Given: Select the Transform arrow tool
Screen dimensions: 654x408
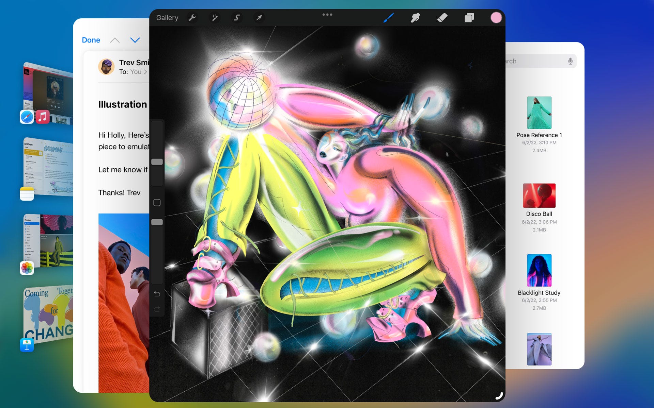Looking at the screenshot, I should [259, 18].
